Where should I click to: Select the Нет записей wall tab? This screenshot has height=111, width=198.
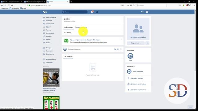(68, 56)
